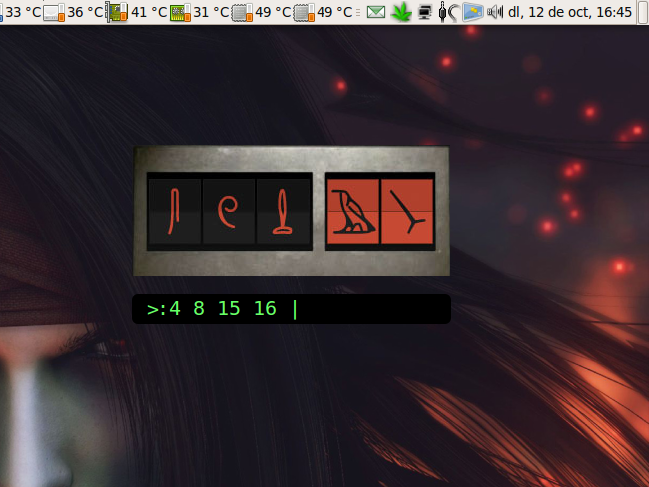
Task: Click the audio jack headset tray icon
Action: pos(448,12)
